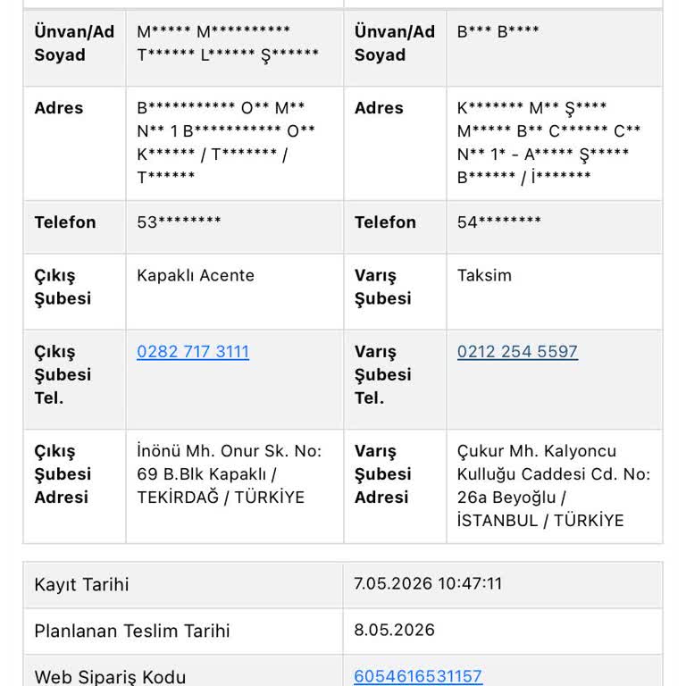The height and width of the screenshot is (686, 686).
Task: Click the İnönü Mh. Onur Sk. branch address
Action: 230,474
